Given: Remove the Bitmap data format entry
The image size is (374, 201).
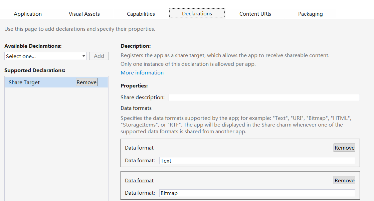Looking at the screenshot, I should coord(344,181).
